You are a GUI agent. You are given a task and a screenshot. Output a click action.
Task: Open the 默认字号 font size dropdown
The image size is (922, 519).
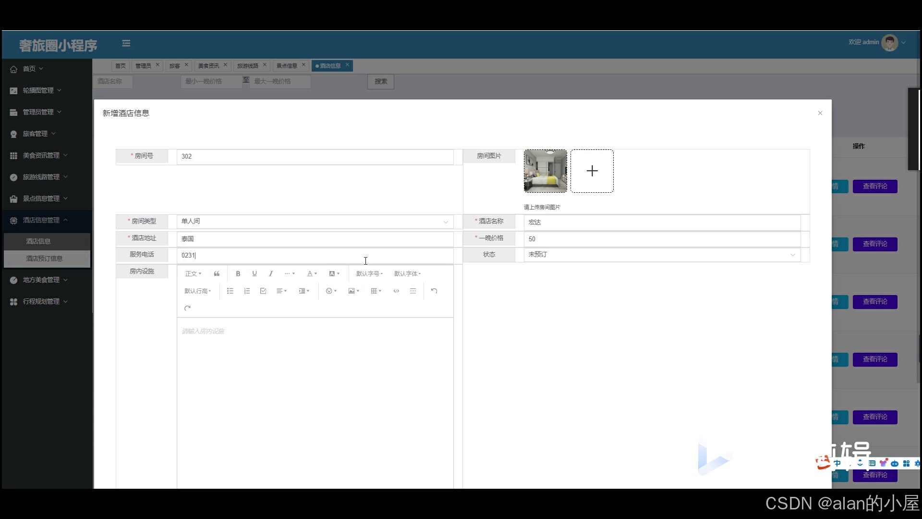[x=369, y=274]
